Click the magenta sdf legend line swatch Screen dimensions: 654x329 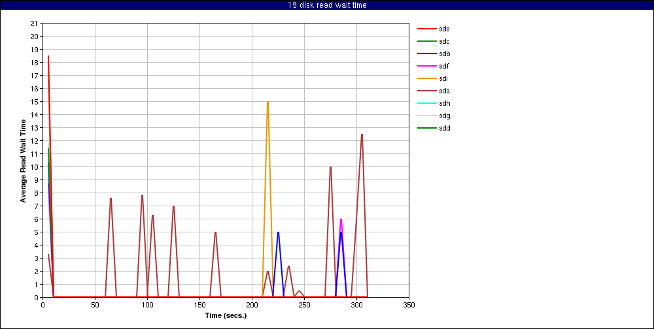(426, 66)
